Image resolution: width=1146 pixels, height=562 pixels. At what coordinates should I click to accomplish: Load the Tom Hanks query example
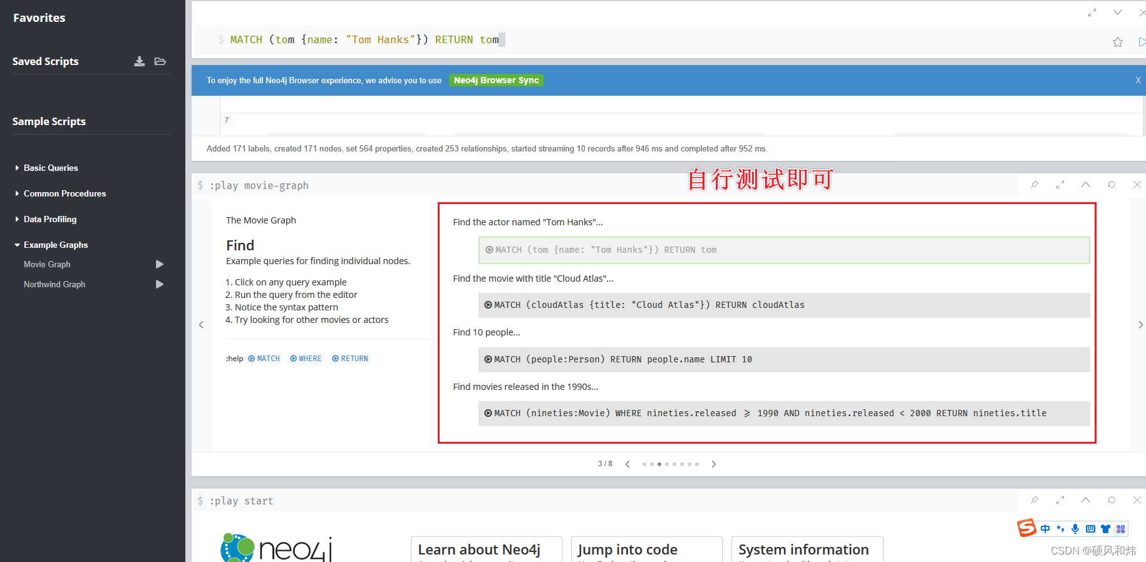(784, 250)
